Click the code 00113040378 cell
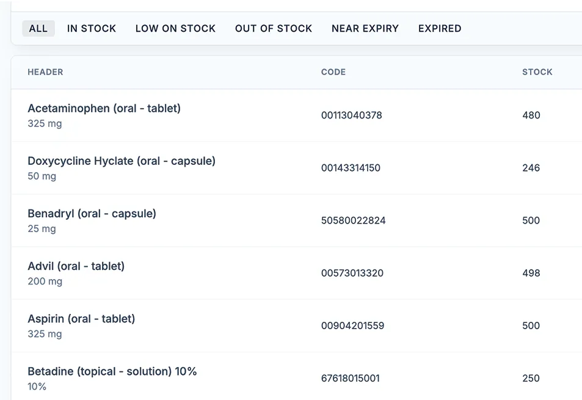582x400 pixels. [x=352, y=115]
